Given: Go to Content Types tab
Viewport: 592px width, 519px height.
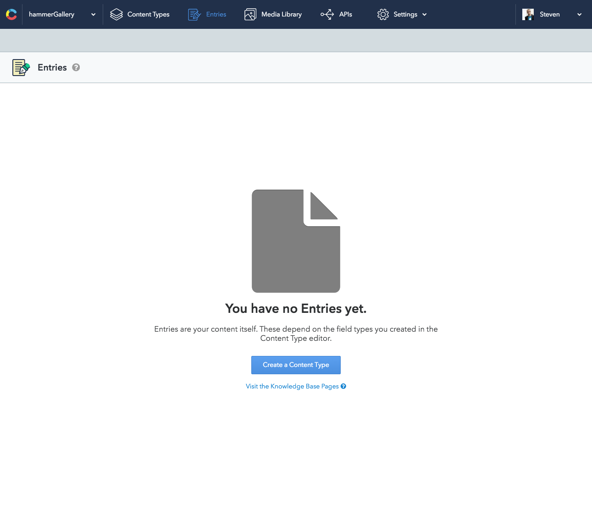Looking at the screenshot, I should [x=149, y=14].
